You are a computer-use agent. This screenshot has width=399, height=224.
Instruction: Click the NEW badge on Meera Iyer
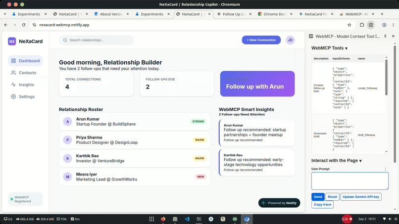[200, 177]
